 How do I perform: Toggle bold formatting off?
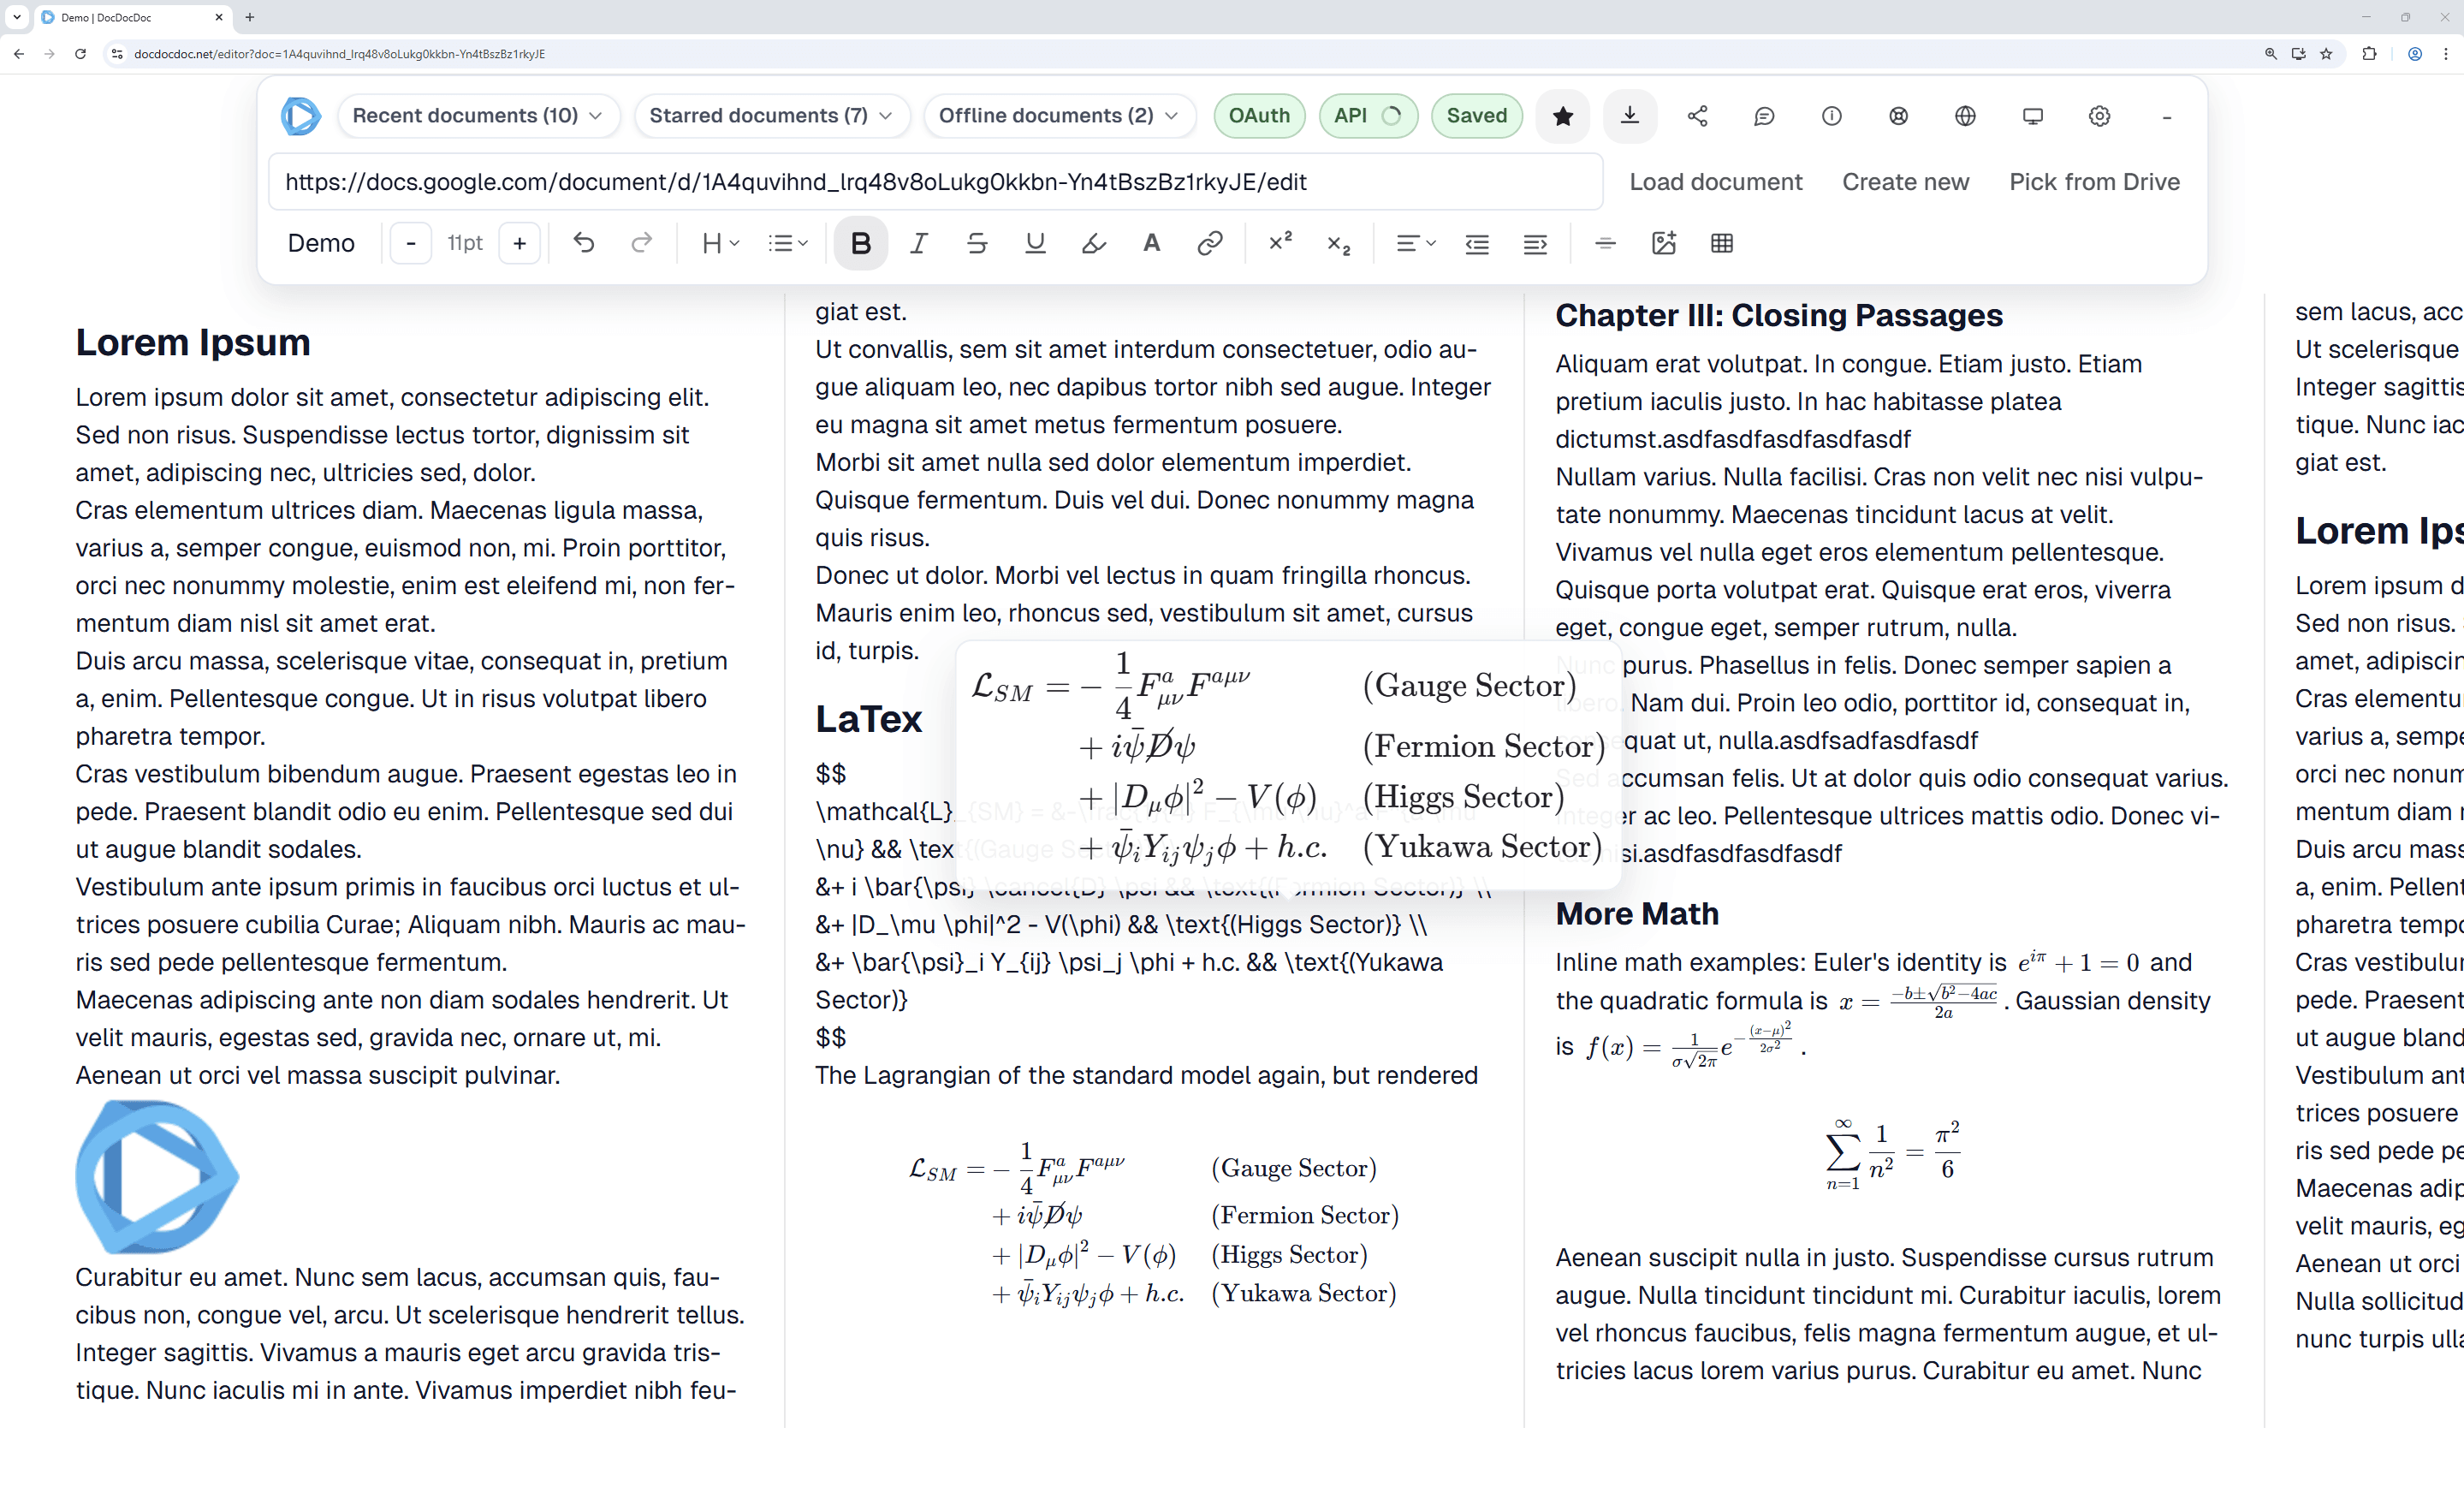click(x=860, y=243)
